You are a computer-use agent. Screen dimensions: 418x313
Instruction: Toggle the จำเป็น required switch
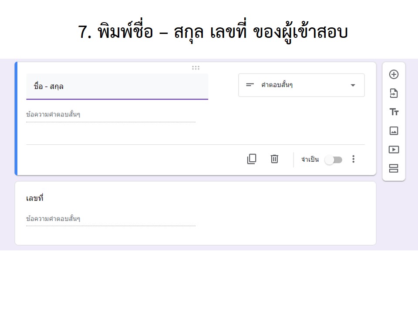[x=334, y=160]
